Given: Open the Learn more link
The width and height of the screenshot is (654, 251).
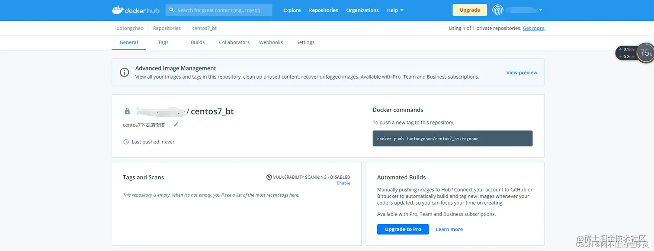Looking at the screenshot, I should [449, 229].
